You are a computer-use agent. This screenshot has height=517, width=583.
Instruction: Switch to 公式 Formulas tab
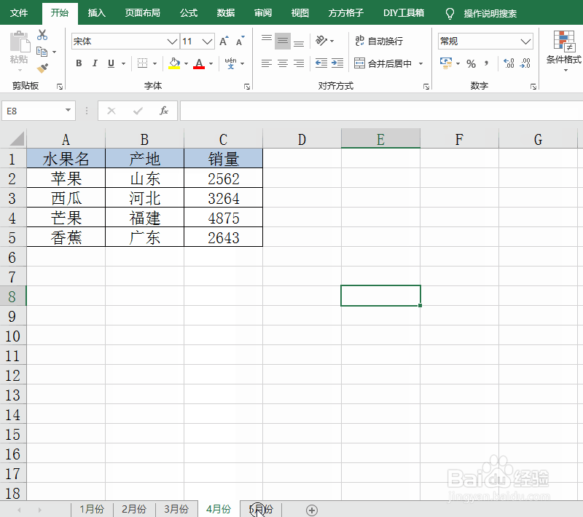[x=189, y=13]
